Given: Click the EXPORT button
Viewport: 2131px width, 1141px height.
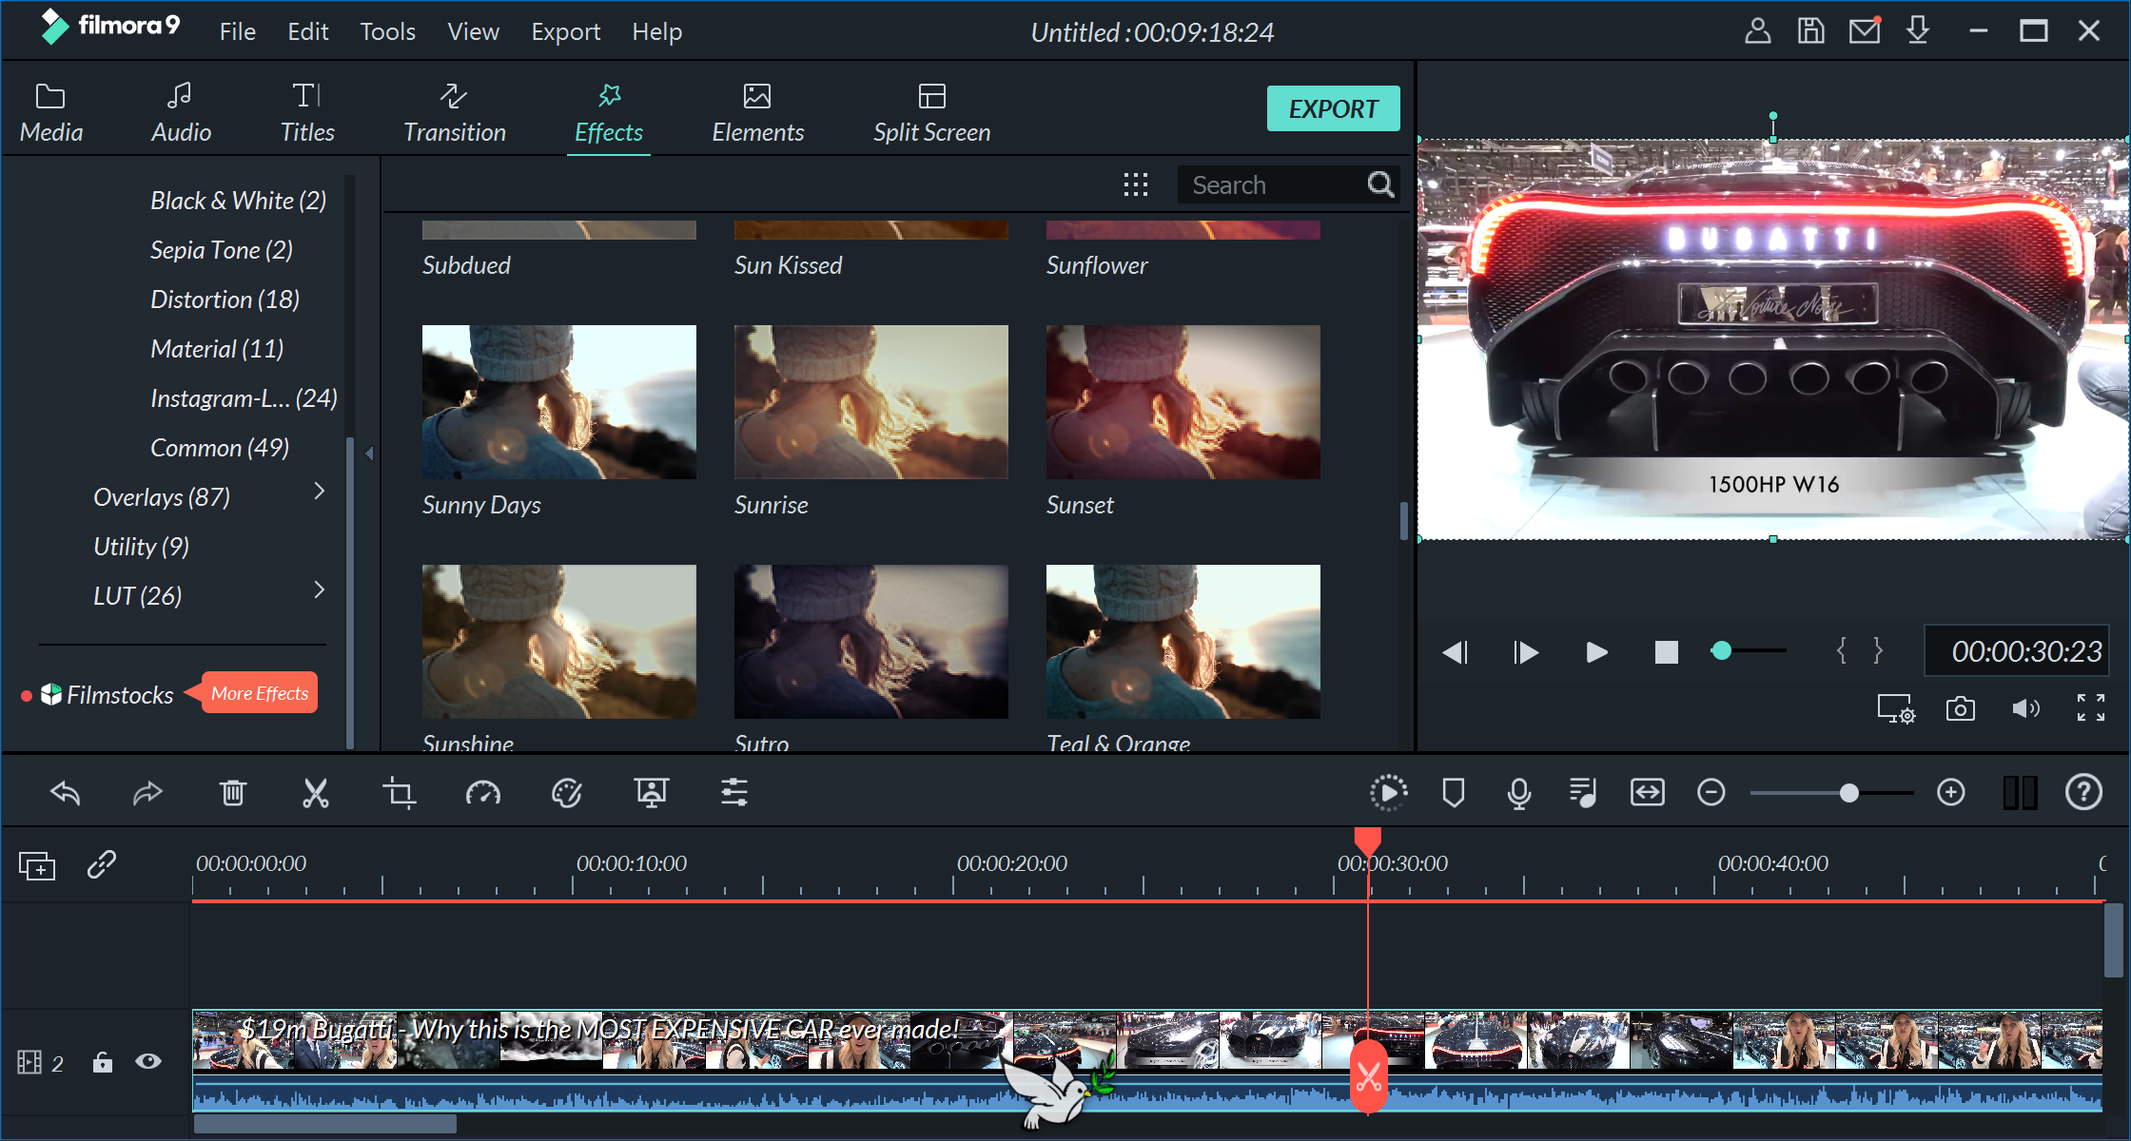Looking at the screenshot, I should (x=1333, y=108).
